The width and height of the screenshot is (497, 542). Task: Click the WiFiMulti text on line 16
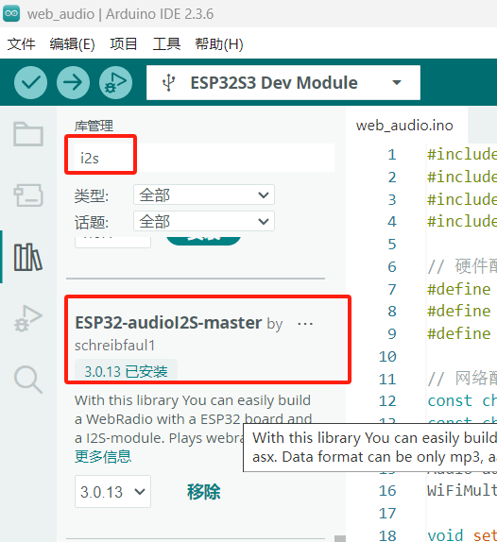click(462, 491)
